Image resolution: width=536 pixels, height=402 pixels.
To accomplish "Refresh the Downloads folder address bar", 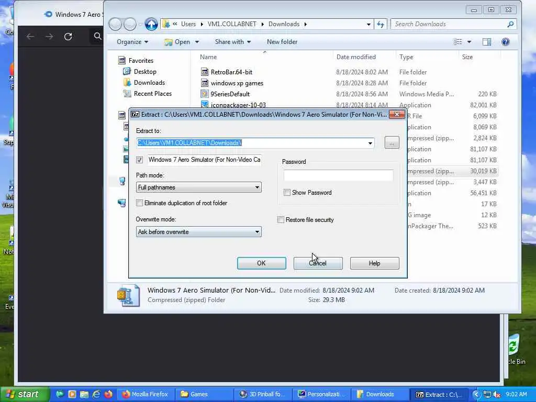I will [381, 24].
